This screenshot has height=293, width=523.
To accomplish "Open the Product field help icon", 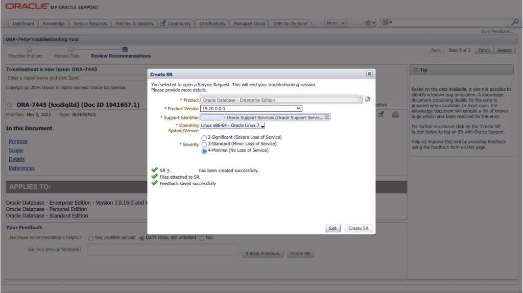I will [368, 100].
